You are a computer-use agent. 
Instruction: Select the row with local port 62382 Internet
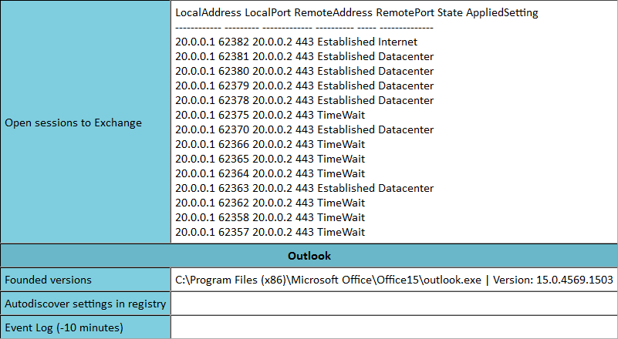pyautogui.click(x=296, y=42)
